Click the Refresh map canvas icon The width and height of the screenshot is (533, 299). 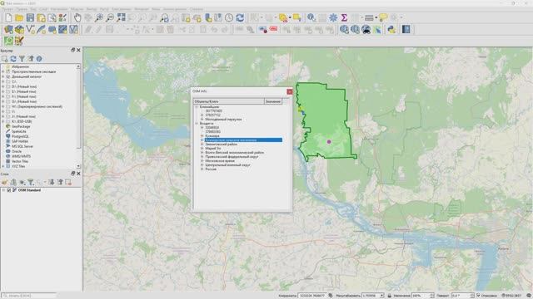[240, 17]
